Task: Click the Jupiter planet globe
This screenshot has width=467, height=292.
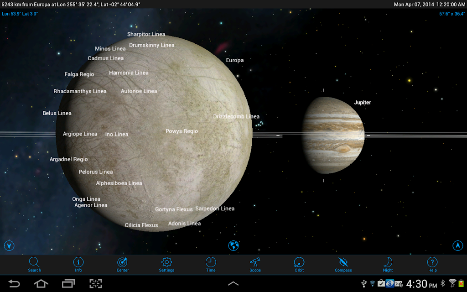Action: (x=333, y=135)
